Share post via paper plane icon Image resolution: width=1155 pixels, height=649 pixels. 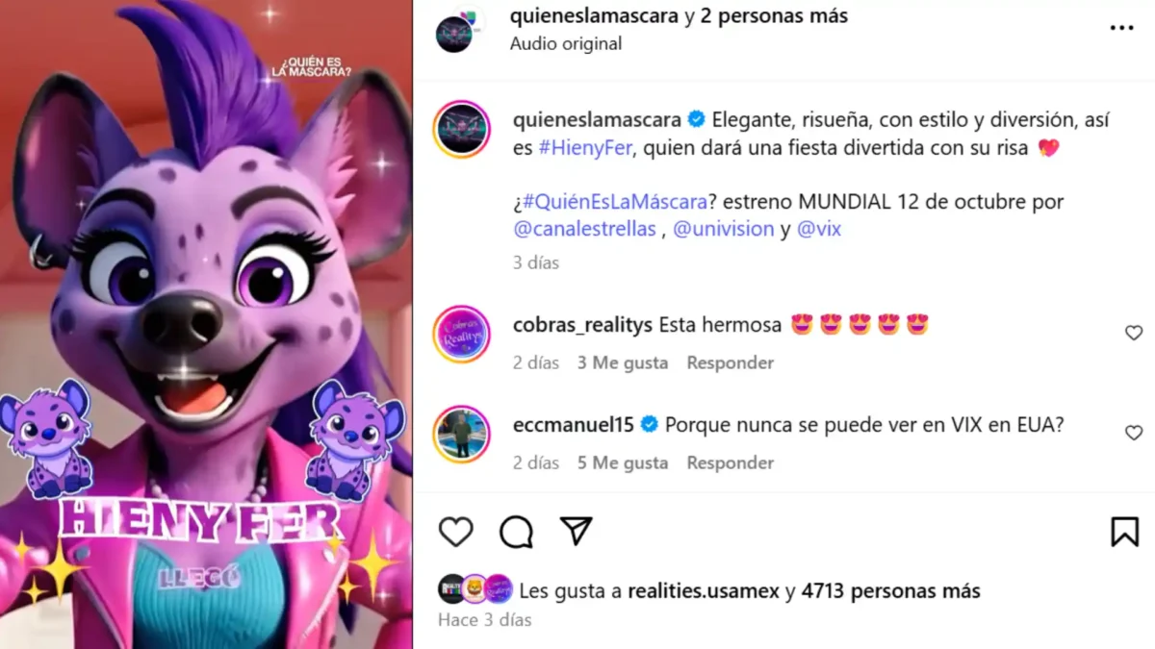coord(576,532)
